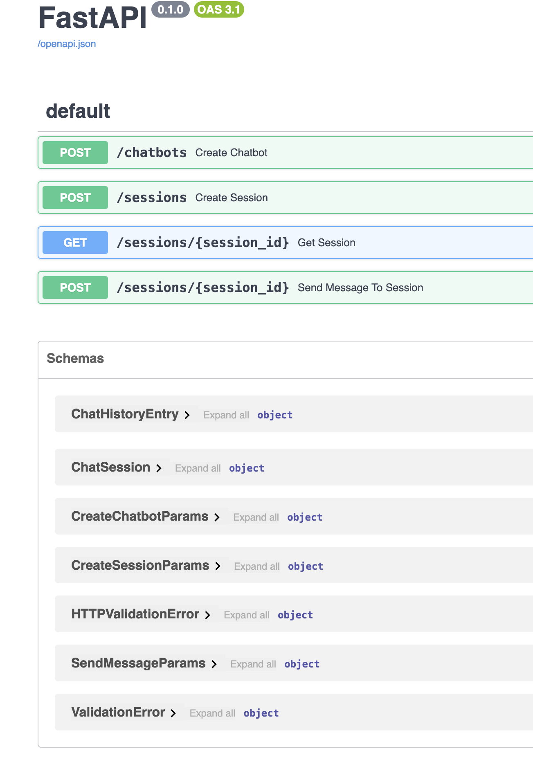Open the /openapi.json link
The height and width of the screenshot is (764, 533).
click(67, 44)
